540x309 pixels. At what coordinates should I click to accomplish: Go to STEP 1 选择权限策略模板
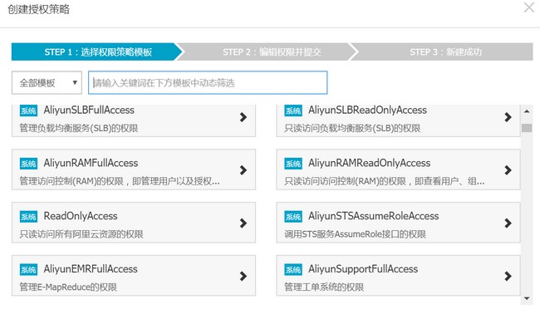[x=97, y=52]
